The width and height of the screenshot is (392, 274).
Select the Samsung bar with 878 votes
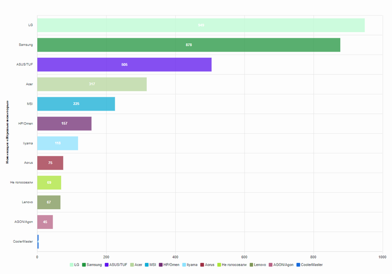[x=189, y=45]
